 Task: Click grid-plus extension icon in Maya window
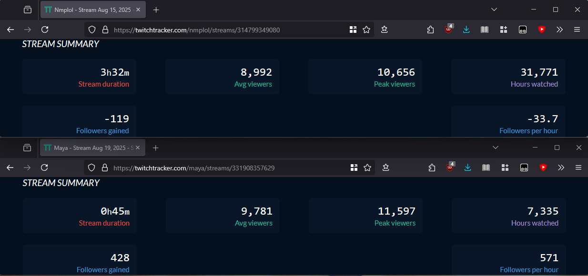(x=505, y=168)
